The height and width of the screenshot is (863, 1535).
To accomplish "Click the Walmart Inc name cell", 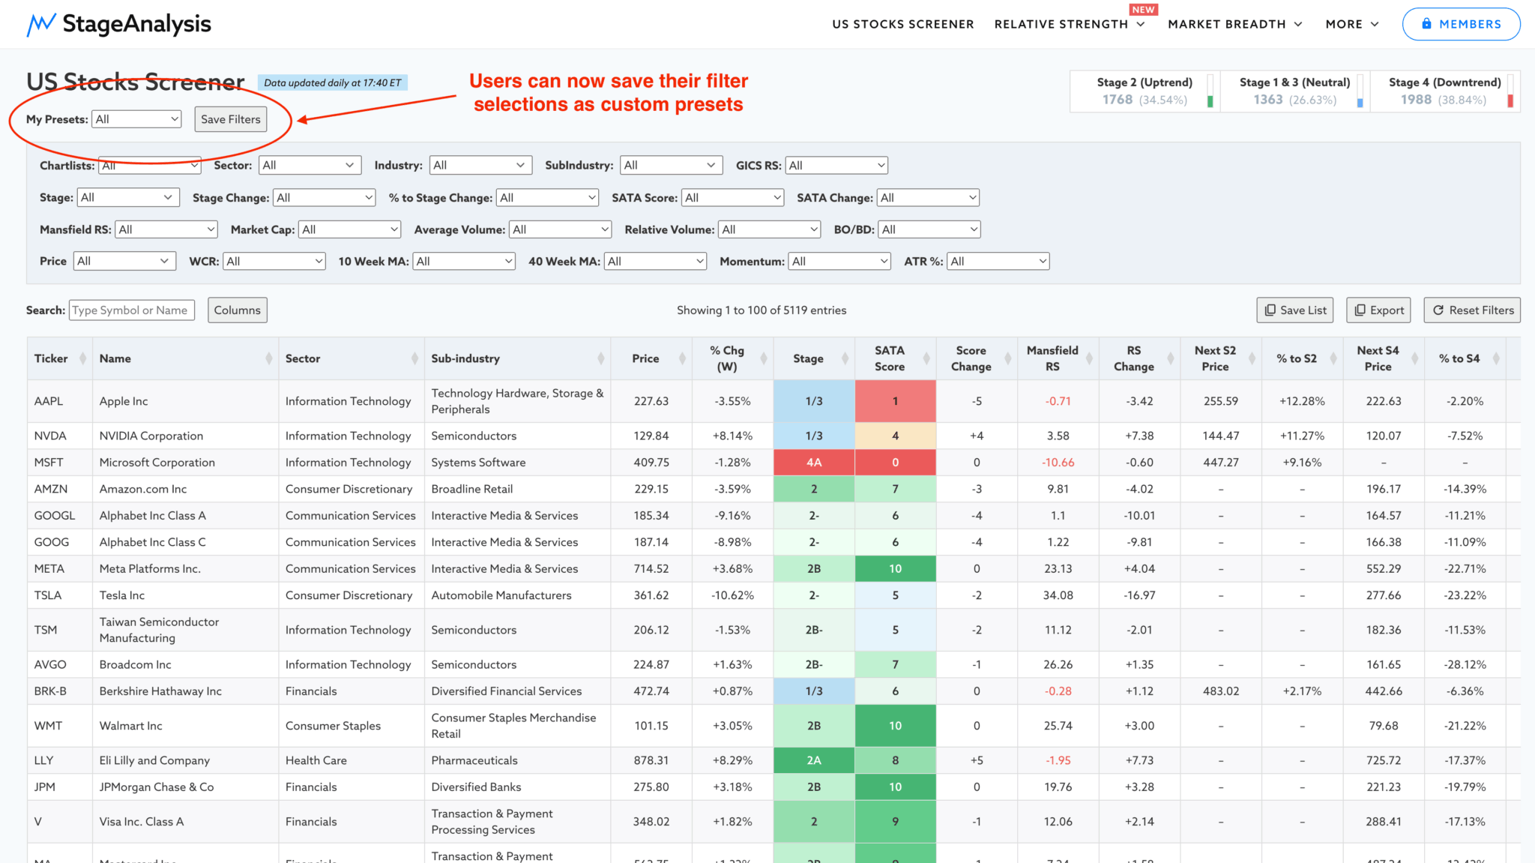I will [185, 726].
